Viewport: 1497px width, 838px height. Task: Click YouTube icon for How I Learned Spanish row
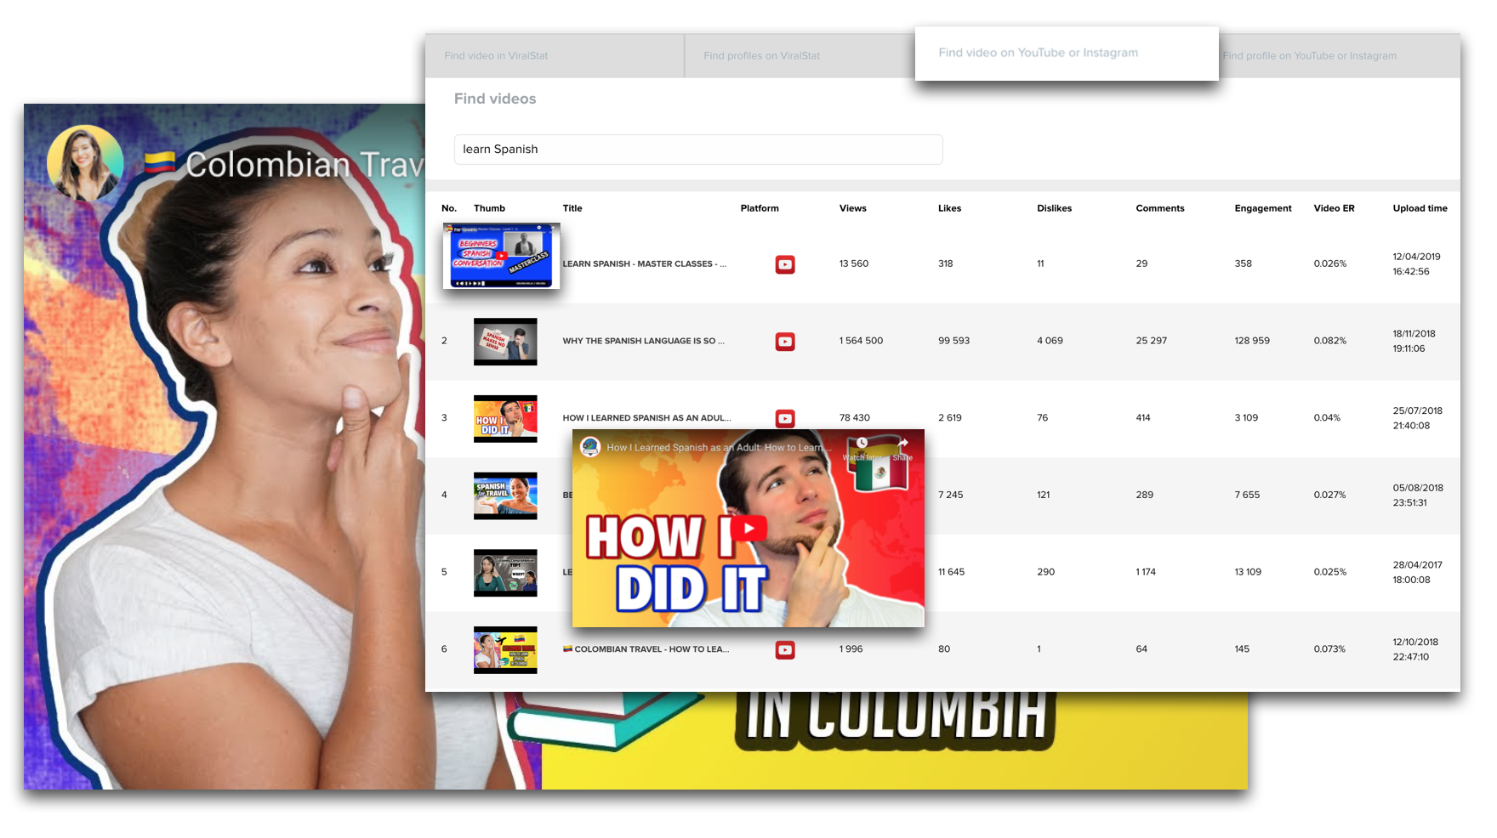(785, 418)
